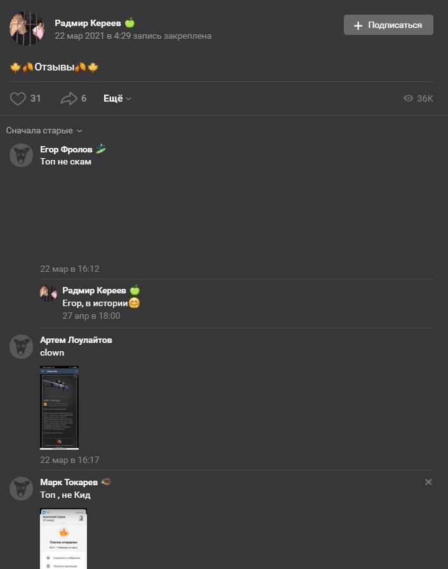This screenshot has width=448, height=569.
Task: Open Марк Токарев's avatar
Action: (x=21, y=489)
